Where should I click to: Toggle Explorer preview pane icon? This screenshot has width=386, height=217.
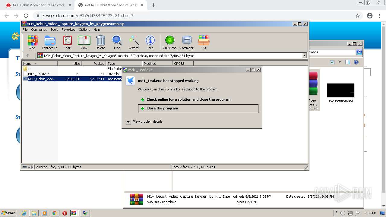348,62
